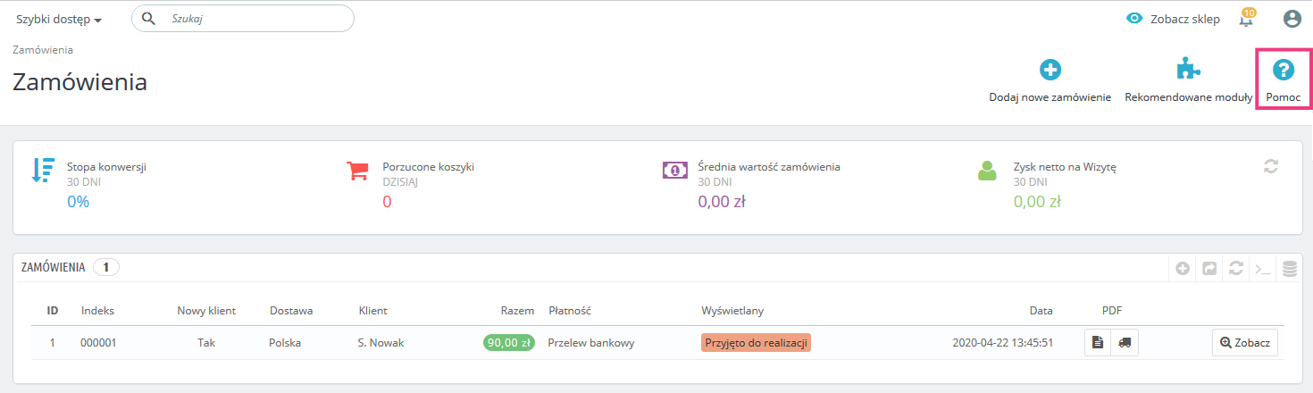The height and width of the screenshot is (393, 1313).
Task: Export orders with the share arrow icon
Action: (x=1209, y=268)
